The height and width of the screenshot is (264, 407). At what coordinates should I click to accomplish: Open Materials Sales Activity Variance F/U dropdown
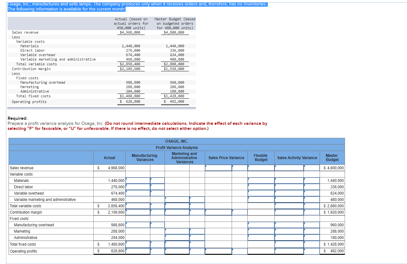pos(311,181)
